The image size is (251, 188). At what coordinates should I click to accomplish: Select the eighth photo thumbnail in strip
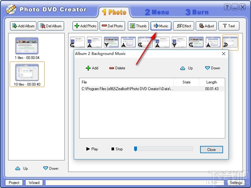tap(196, 42)
